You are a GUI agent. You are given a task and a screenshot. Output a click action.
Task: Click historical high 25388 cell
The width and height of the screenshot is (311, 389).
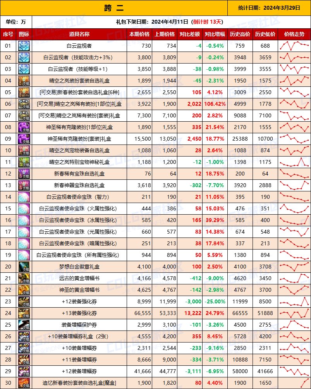[240, 139]
